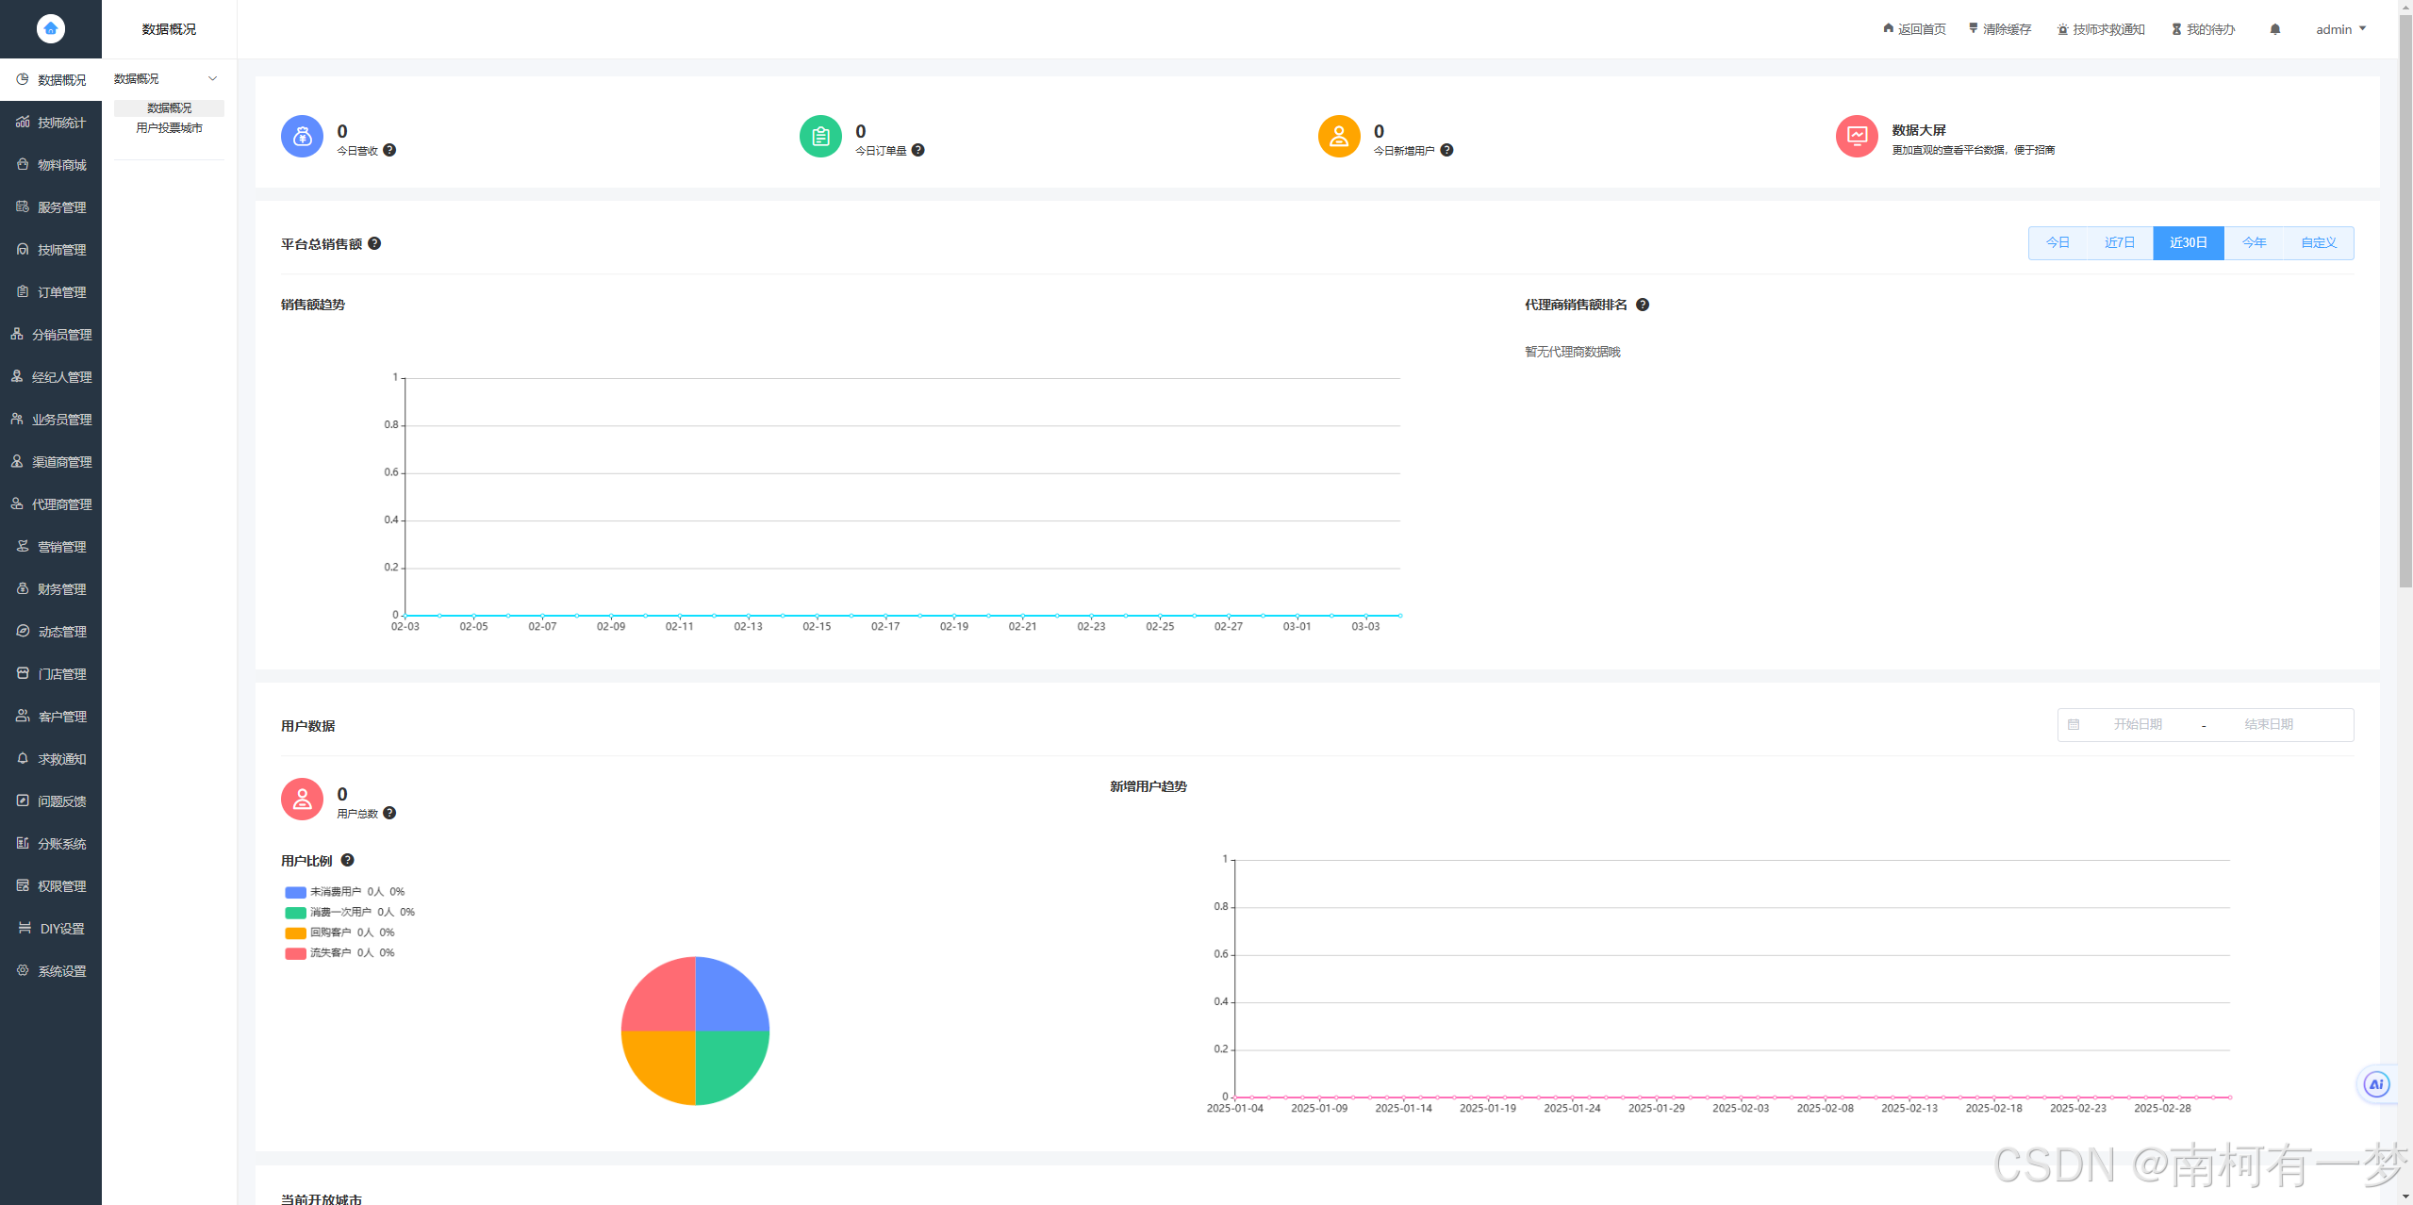Go to 求救通知 sidebar item

(51, 759)
